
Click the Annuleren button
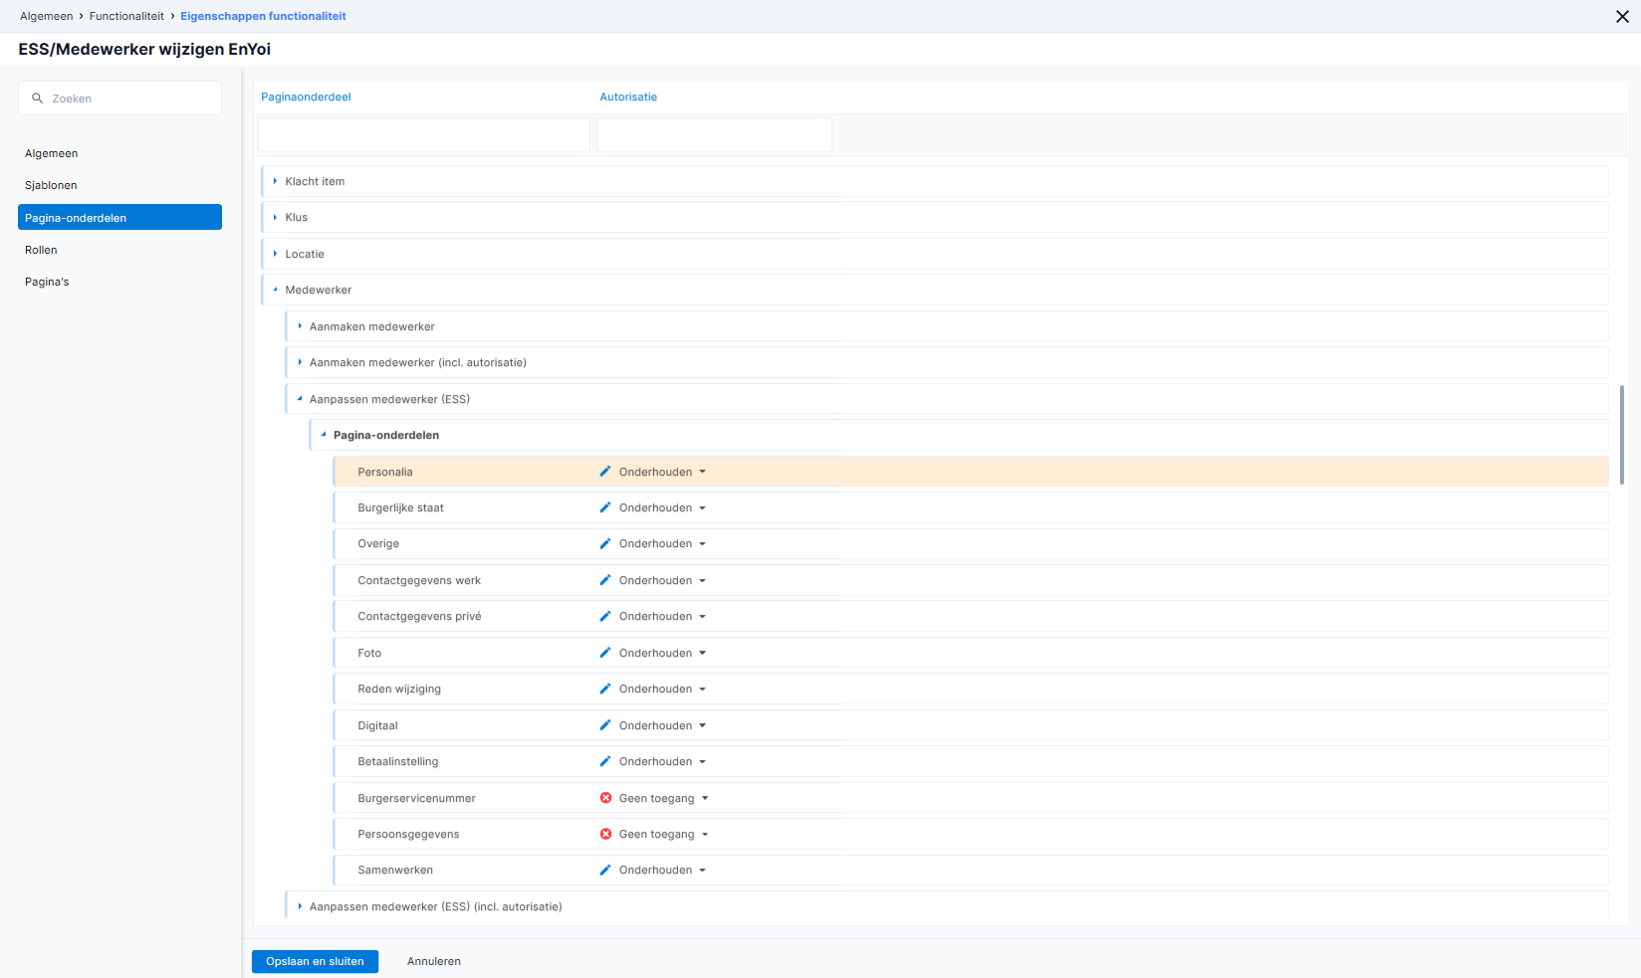pyautogui.click(x=434, y=961)
